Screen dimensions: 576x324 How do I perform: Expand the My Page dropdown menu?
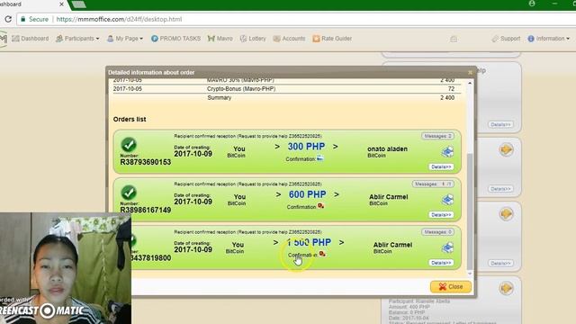[x=125, y=39]
